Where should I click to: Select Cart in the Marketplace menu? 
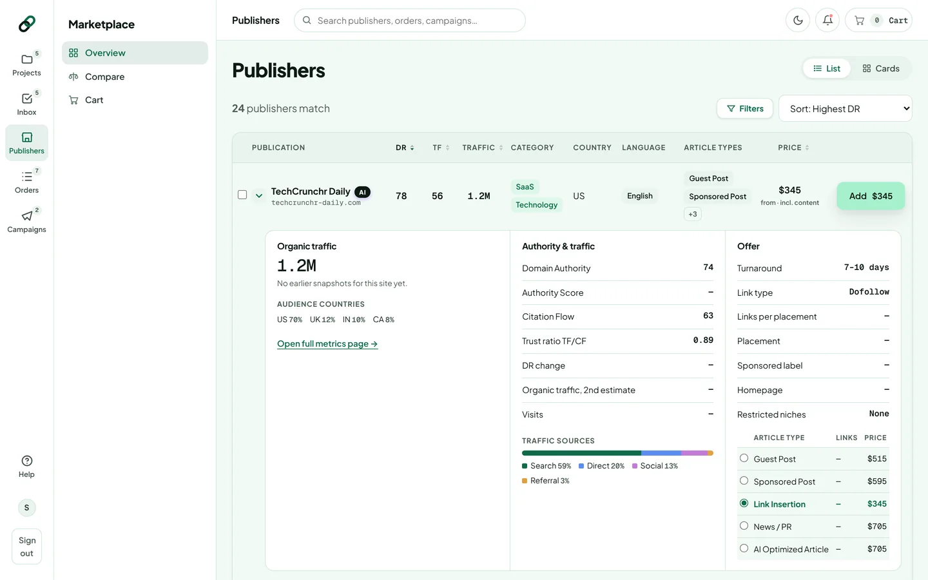tap(135, 100)
